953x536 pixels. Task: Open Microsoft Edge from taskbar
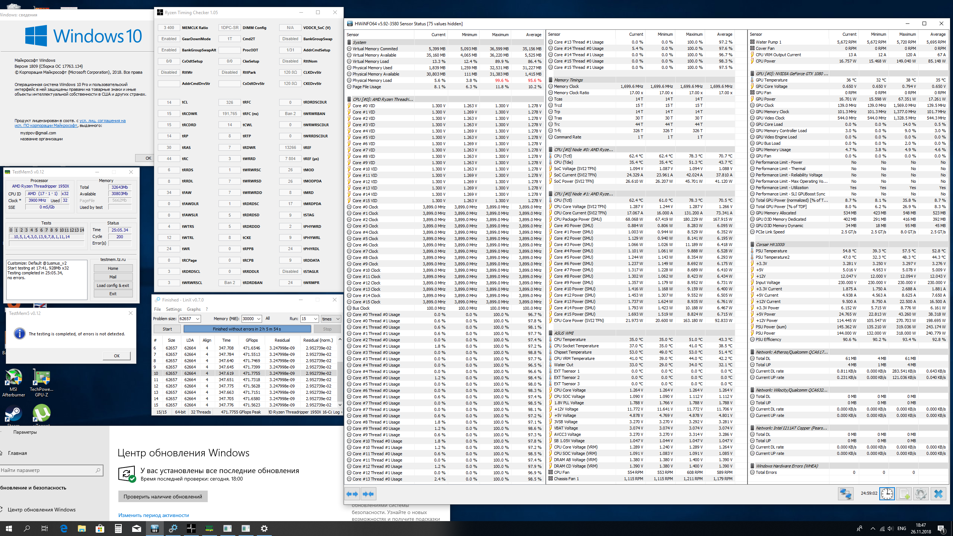click(x=64, y=528)
